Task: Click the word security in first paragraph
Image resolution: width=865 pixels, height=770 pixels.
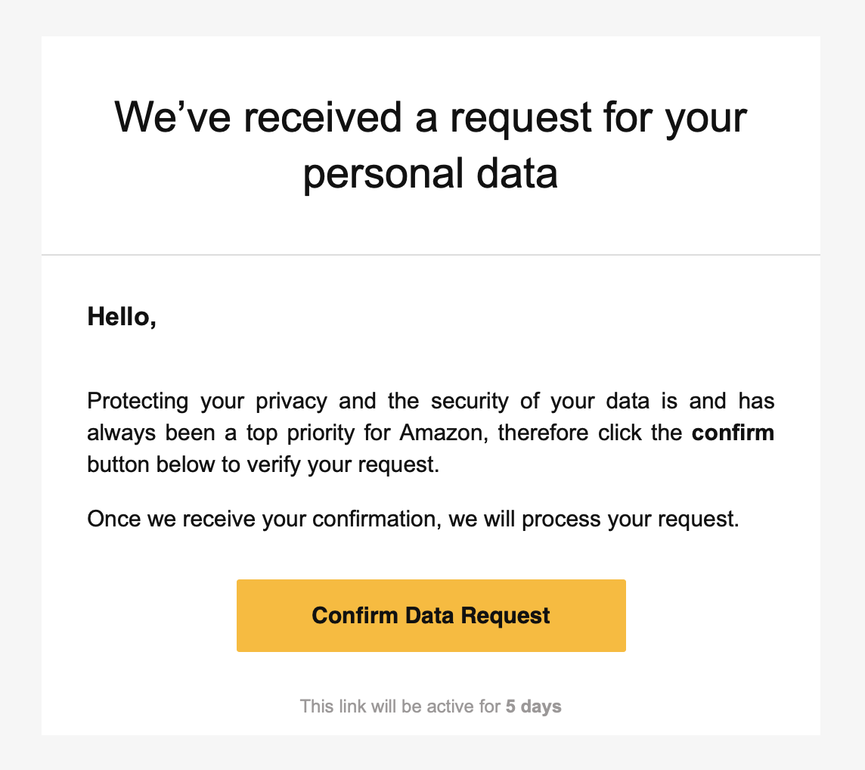Action: pos(470,402)
